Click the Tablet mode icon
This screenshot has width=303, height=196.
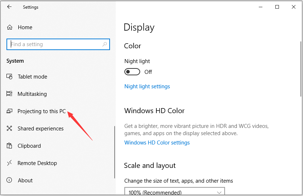click(x=9, y=77)
